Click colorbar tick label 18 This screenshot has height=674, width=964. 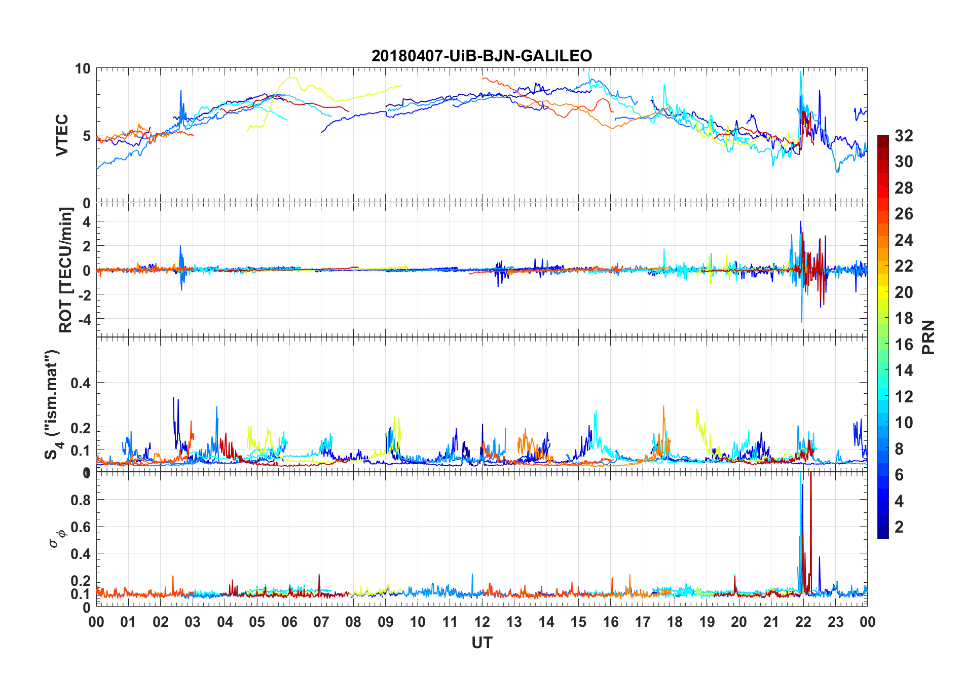point(904,318)
